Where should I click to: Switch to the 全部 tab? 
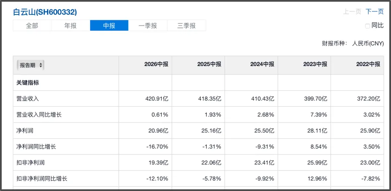32,26
